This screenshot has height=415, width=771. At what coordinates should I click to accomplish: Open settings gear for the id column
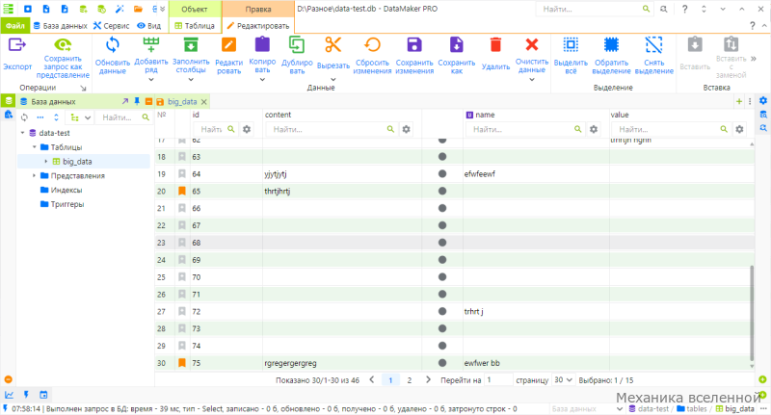[x=247, y=129]
